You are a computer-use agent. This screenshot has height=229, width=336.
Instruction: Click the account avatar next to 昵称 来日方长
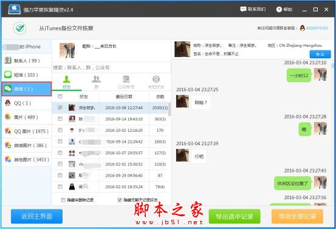[x=67, y=50]
